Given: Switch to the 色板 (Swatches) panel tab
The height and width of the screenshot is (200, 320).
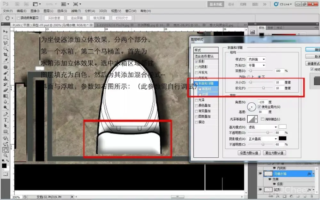Looking at the screenshot, I should click(x=270, y=28).
